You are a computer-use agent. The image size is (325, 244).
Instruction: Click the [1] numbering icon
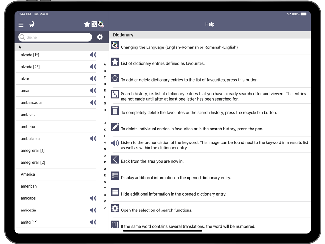point(115,224)
